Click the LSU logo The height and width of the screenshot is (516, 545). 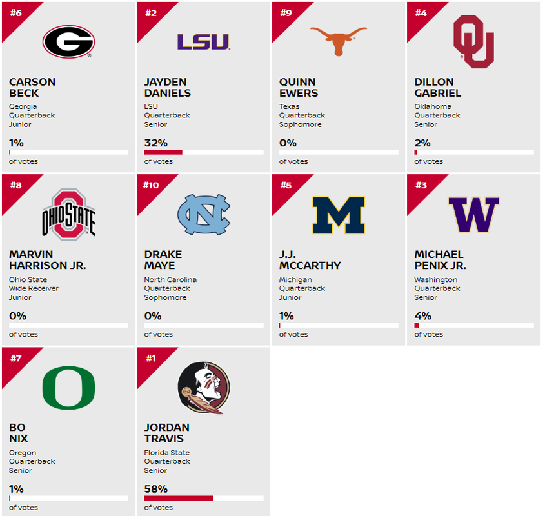tap(203, 42)
